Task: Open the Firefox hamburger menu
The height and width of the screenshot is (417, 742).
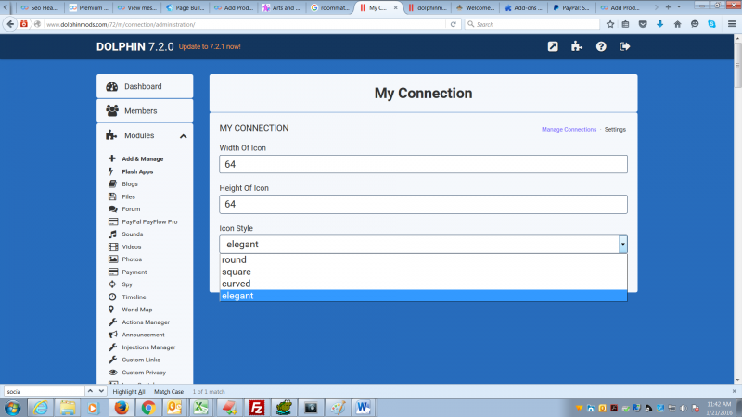Action: 732,24
